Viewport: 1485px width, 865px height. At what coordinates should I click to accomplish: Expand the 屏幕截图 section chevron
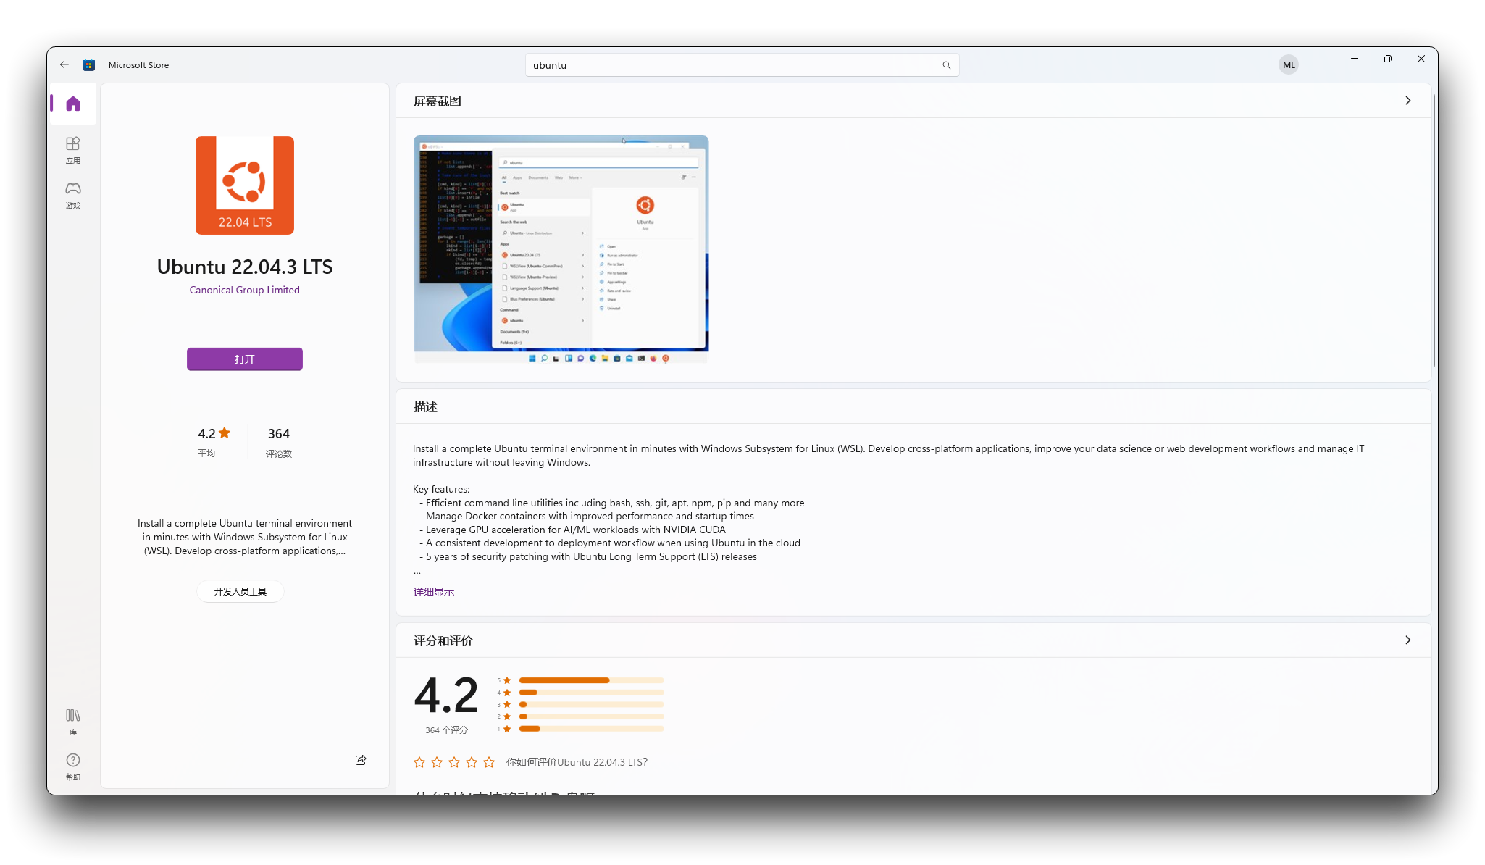tap(1408, 101)
